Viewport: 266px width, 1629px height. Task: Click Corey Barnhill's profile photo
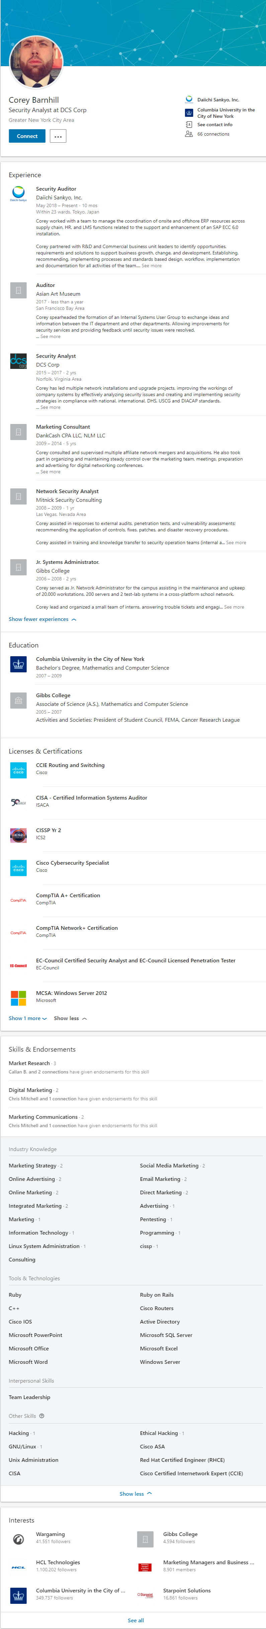coord(36,63)
